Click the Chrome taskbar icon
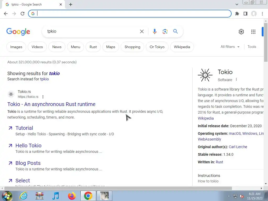Screen dimensions: 268x201 88,196
